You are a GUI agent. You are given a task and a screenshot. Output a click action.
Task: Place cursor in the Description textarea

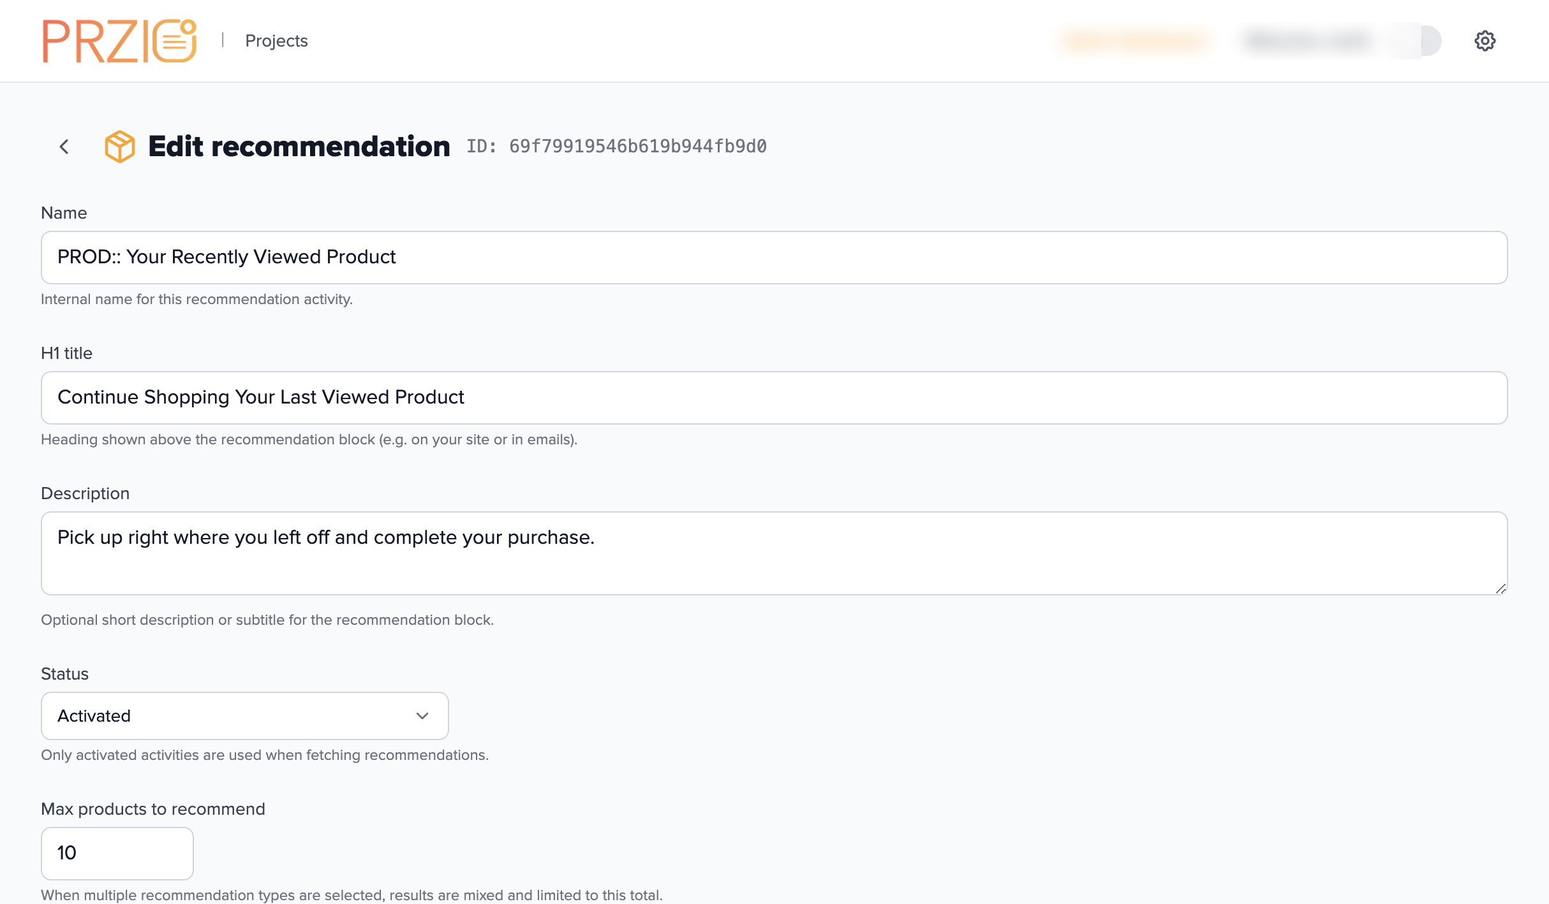tap(774, 553)
